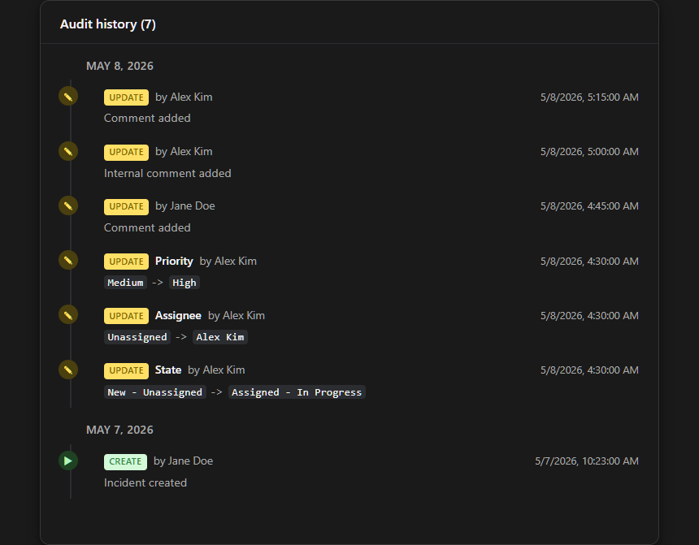This screenshot has height=545, width=699.
Task: Click timestamp 5/8/2026, 5:15:00 AM
Action: pos(589,97)
